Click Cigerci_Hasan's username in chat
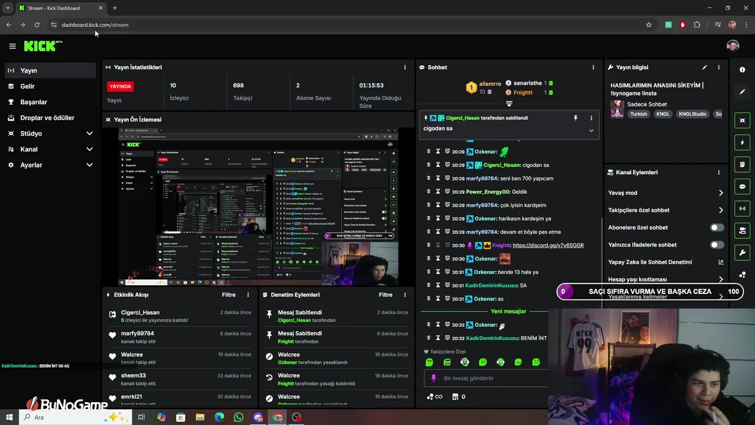The height and width of the screenshot is (425, 755). point(501,165)
